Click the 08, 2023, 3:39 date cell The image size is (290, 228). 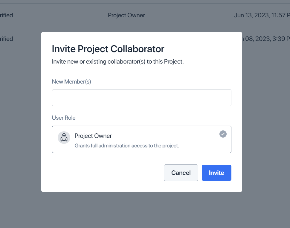266,39
